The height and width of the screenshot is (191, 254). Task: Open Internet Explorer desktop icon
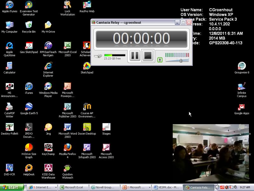click(48, 69)
